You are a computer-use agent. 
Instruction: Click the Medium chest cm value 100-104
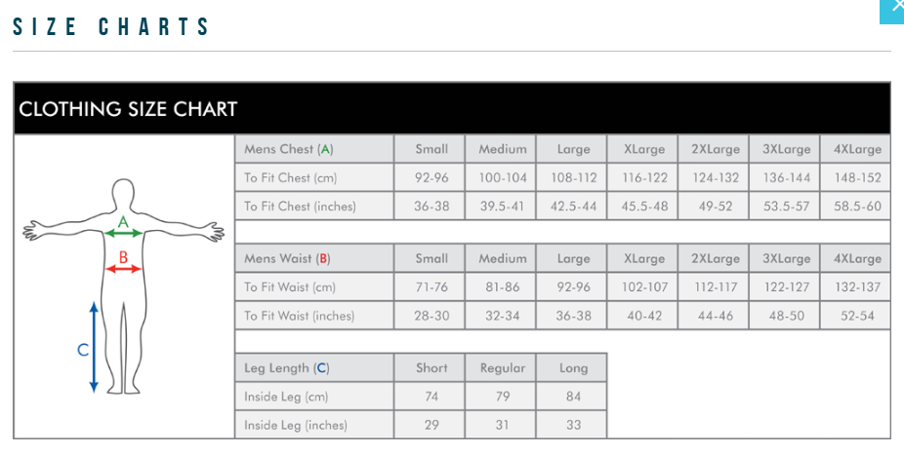(503, 178)
